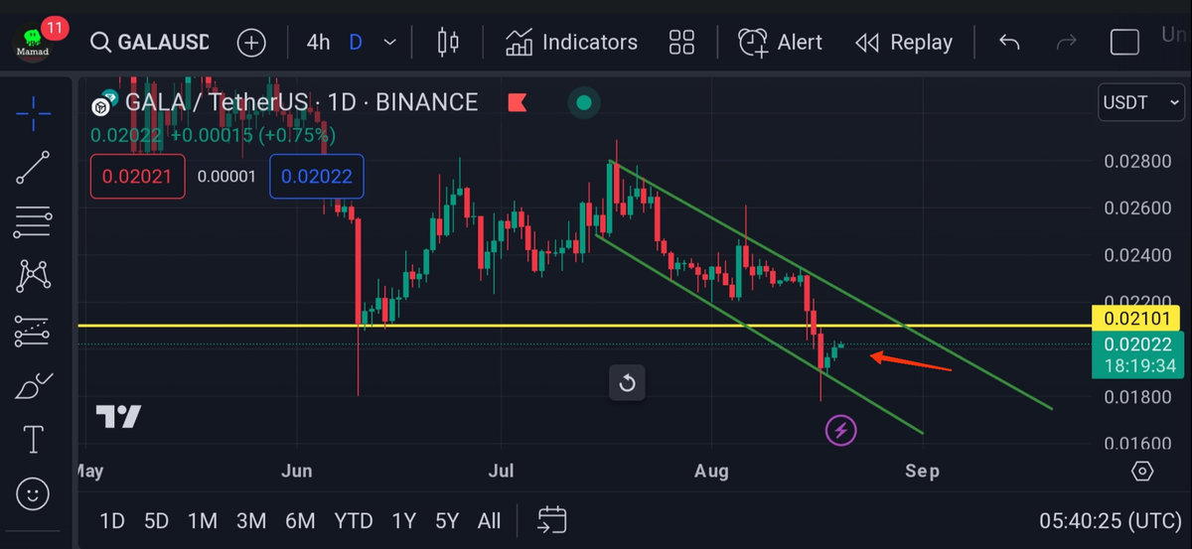
Task: Select the 3M date range tab
Action: point(251,520)
